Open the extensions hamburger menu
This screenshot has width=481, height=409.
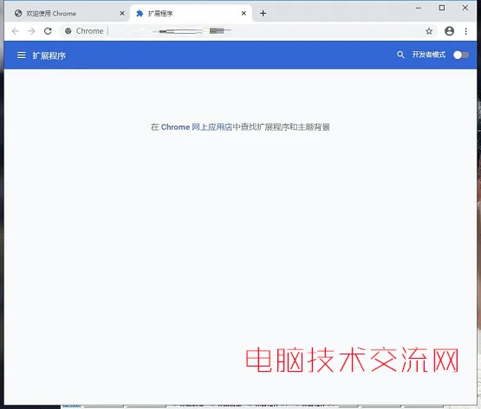tap(21, 55)
